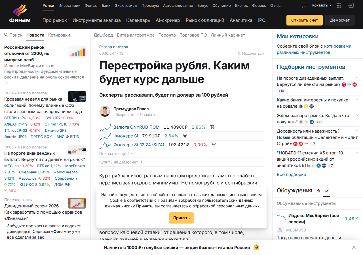
Task: Expand Показать ещё 4 instruments
Action: (116, 154)
